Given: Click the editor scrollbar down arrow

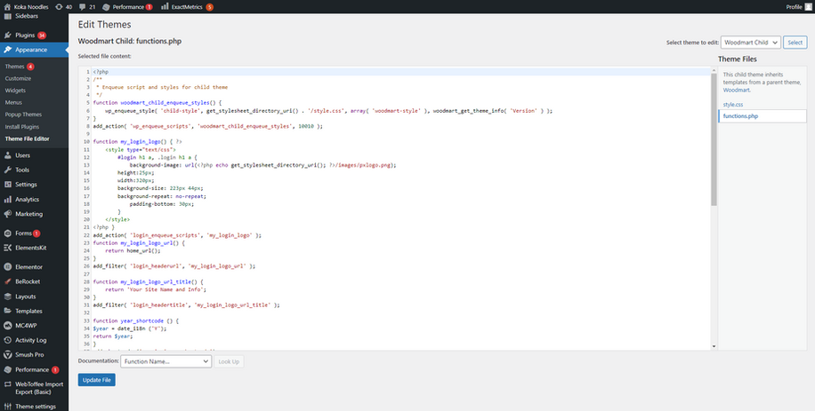Looking at the screenshot, I should [714, 346].
